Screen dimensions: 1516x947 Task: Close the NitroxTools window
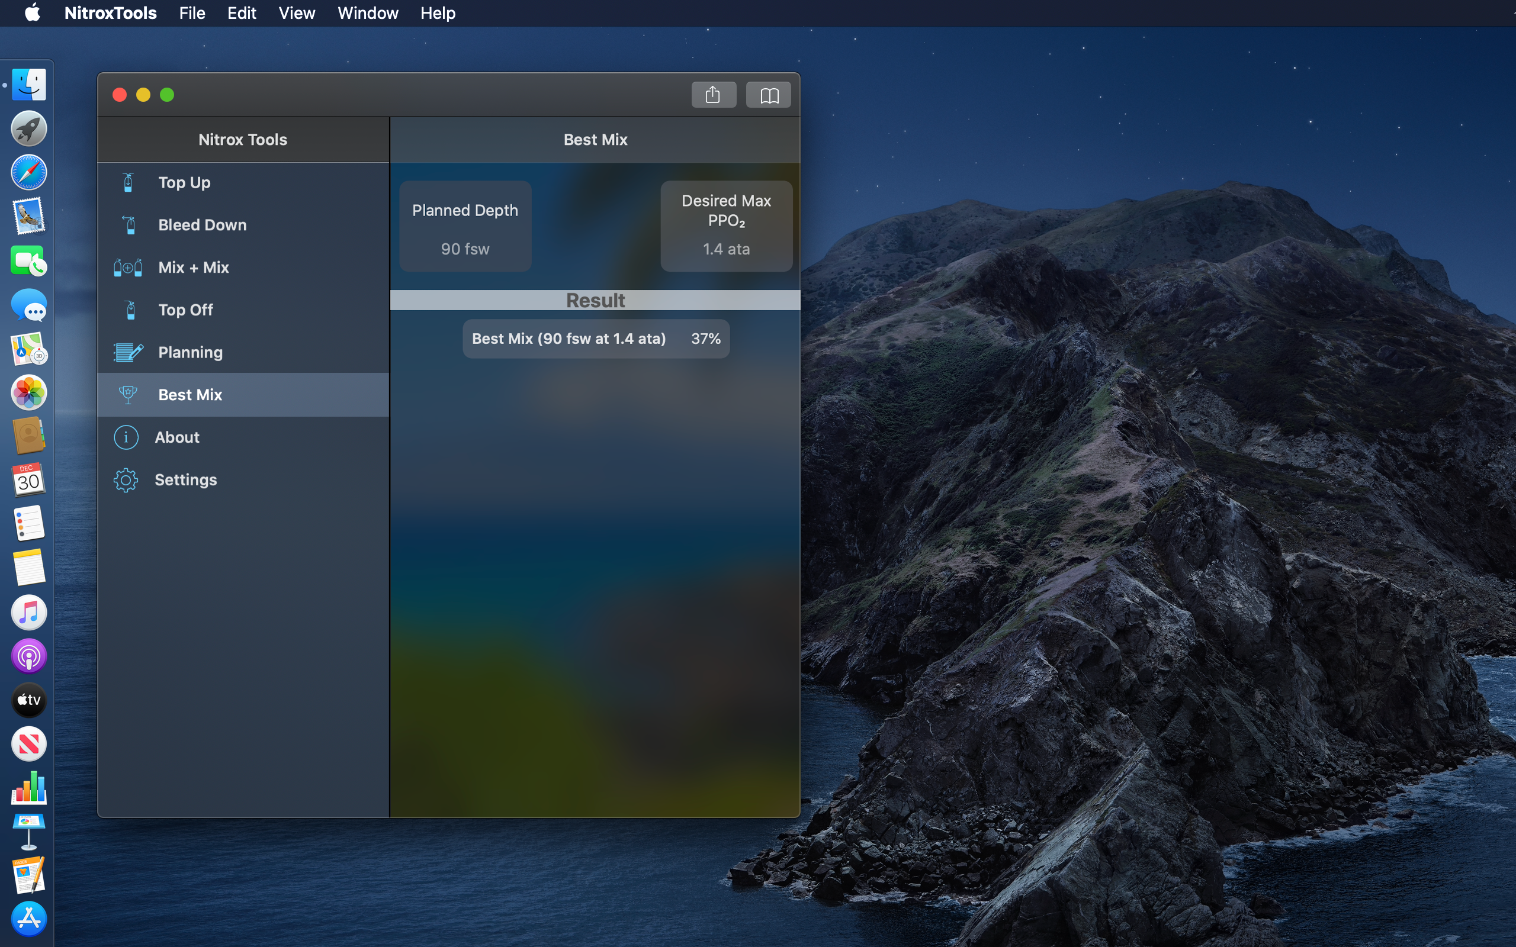pyautogui.click(x=120, y=95)
